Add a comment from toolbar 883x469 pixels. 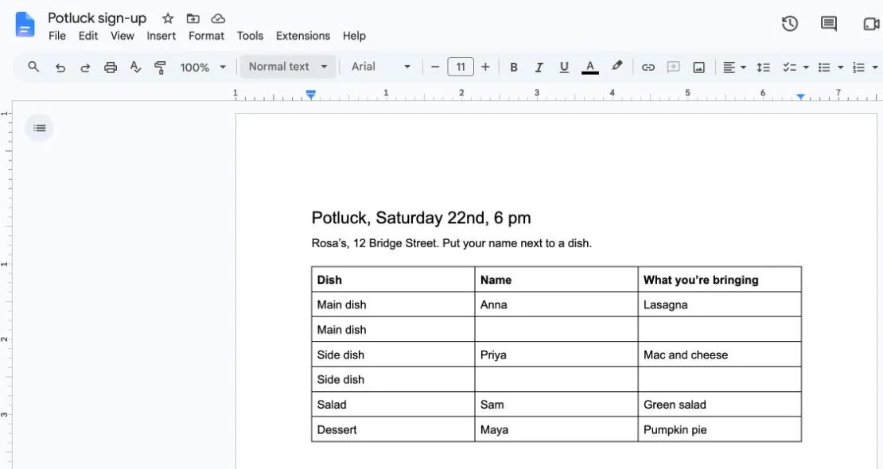pyautogui.click(x=673, y=68)
